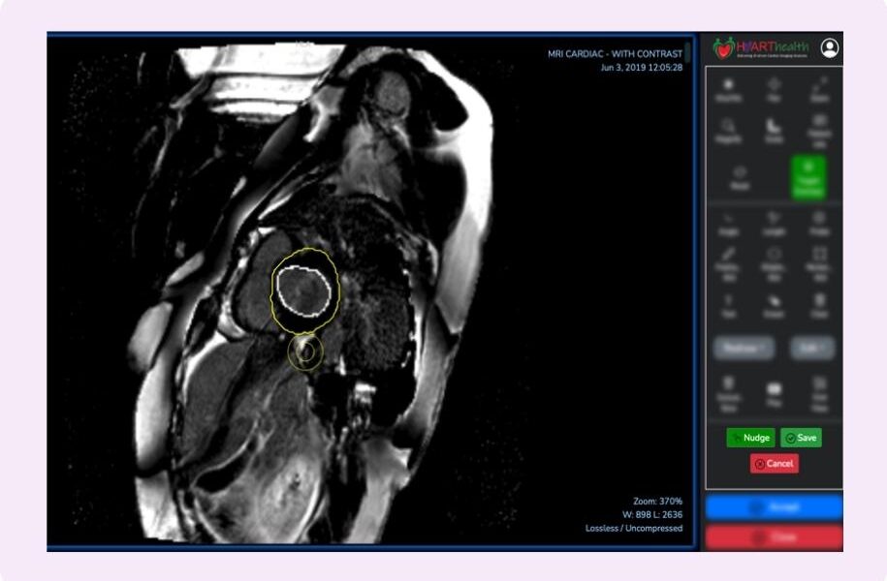The image size is (887, 581).
Task: Expand the left gray dropdown in tool panel
Action: 743,347
